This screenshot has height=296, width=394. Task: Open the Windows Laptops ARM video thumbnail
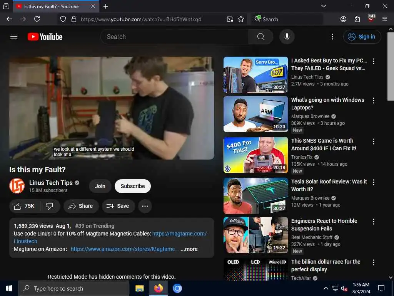click(x=256, y=114)
